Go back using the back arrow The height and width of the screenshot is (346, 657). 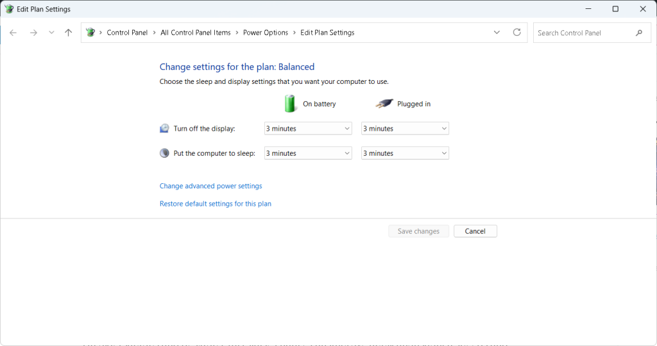(x=13, y=33)
